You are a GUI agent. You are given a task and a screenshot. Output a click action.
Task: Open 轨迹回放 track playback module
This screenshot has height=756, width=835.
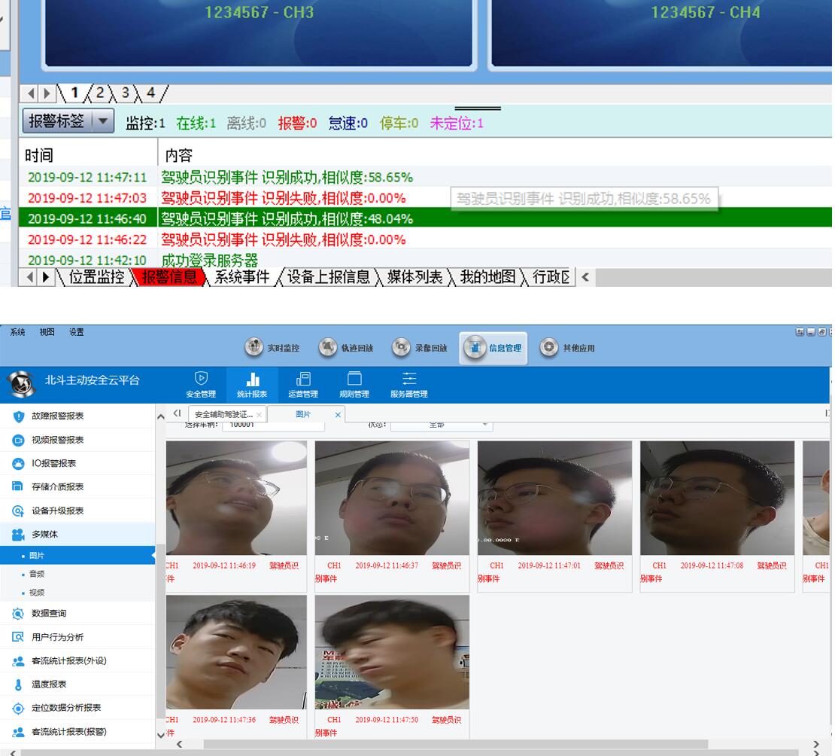tap(346, 348)
